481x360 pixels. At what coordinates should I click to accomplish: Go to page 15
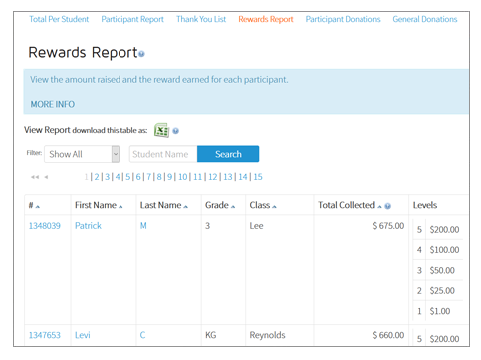click(258, 177)
